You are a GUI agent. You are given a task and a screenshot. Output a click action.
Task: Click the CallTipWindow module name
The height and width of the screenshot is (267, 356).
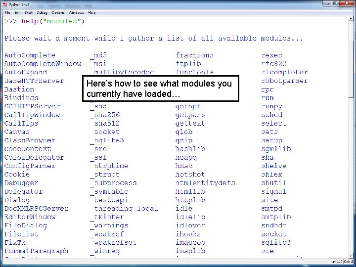[x=32, y=115]
